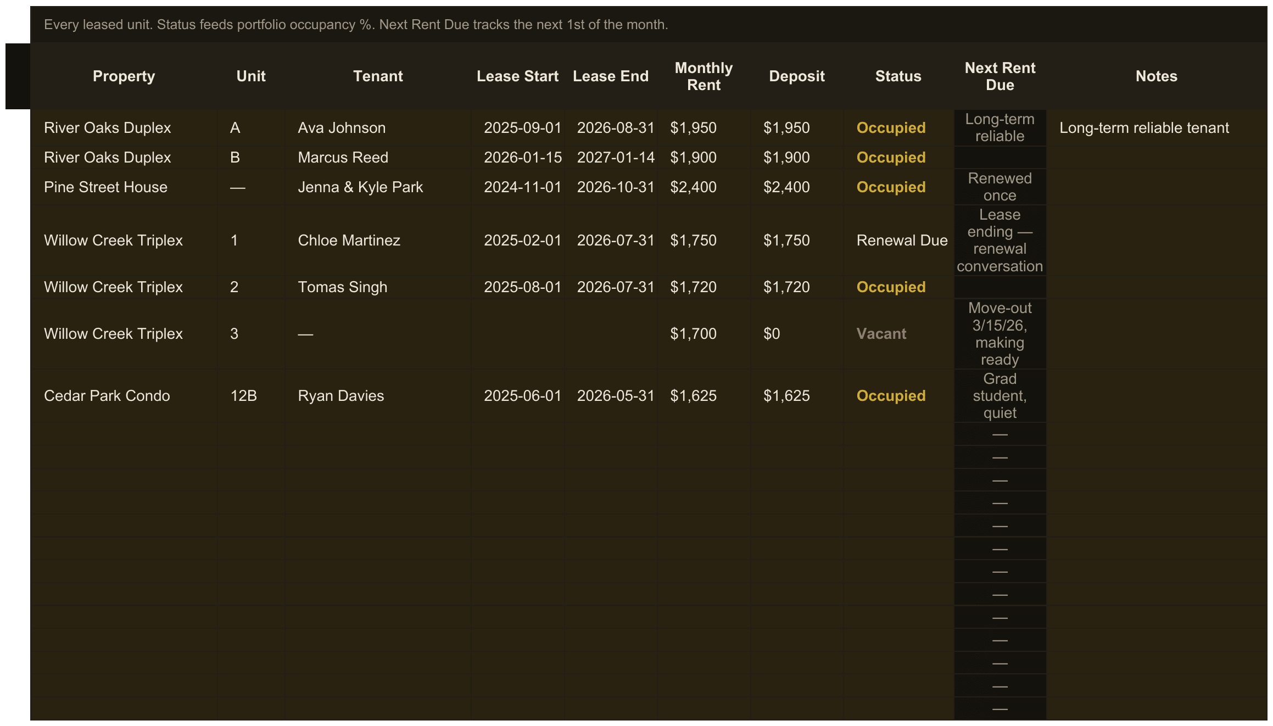Screen dimensions: 1273x726
Task: Click monthly rent $2,400 cell
Action: (x=704, y=187)
